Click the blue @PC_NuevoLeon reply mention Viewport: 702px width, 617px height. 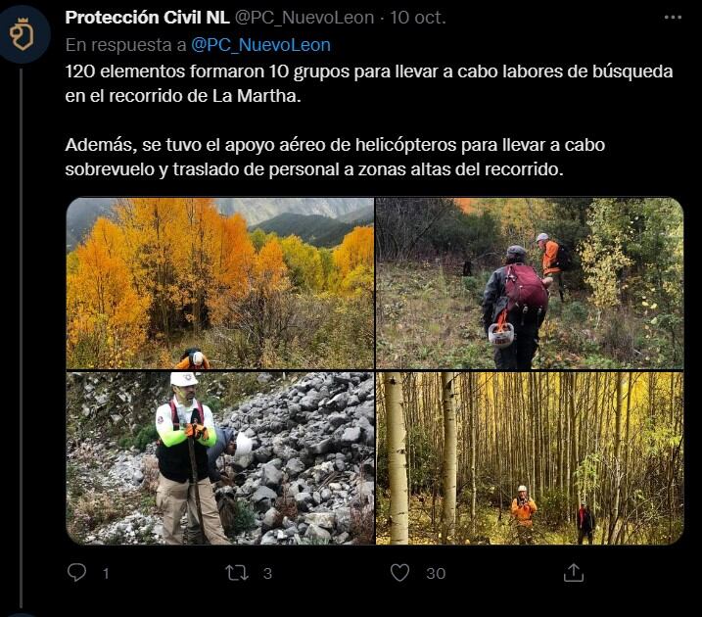pos(261,45)
